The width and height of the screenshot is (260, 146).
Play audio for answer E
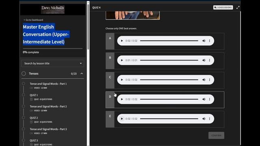point(122,119)
